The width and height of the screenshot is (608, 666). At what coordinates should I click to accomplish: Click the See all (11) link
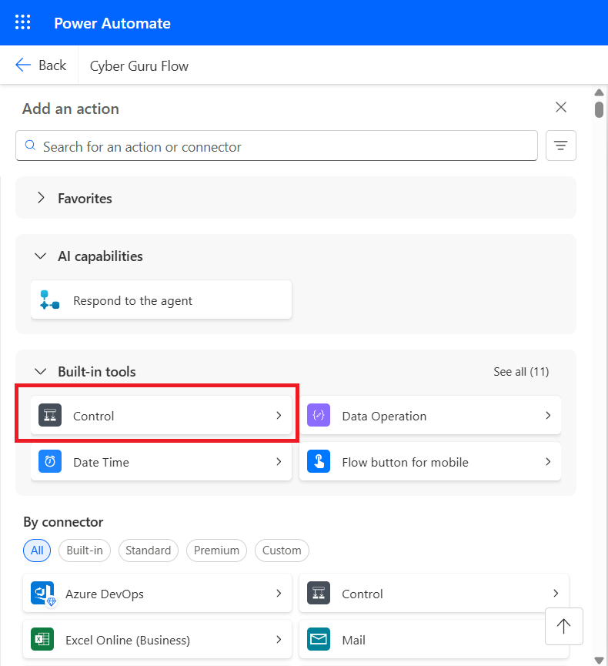tap(521, 372)
